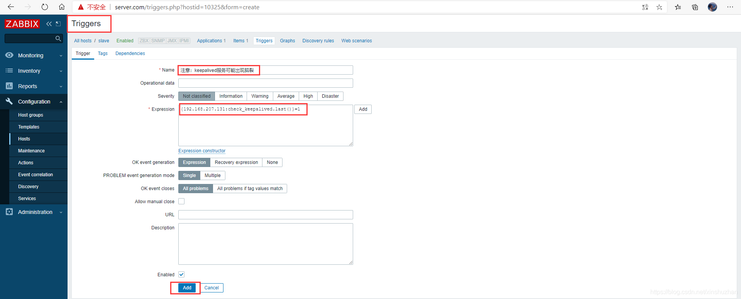Screen dimensions: 741x299
Task: Click the Administration gear icon
Action: click(9, 212)
